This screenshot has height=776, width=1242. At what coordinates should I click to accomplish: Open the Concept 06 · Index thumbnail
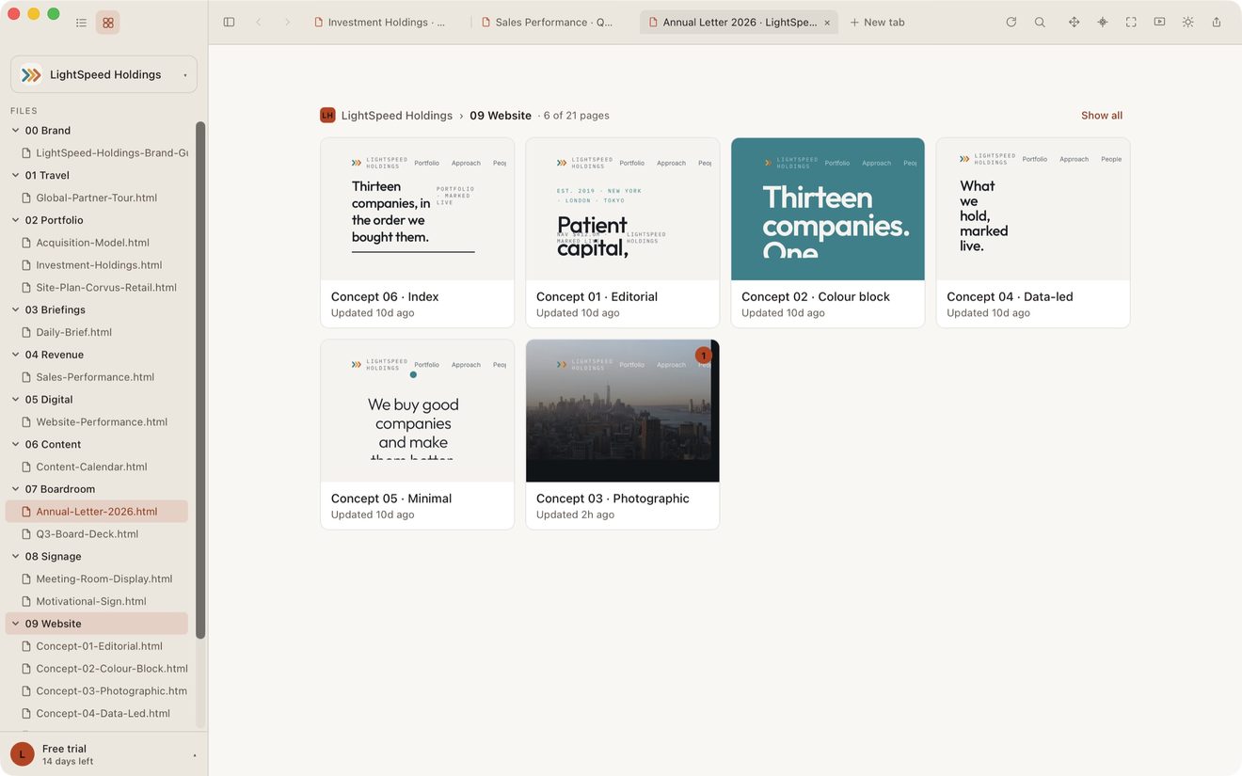tap(418, 210)
